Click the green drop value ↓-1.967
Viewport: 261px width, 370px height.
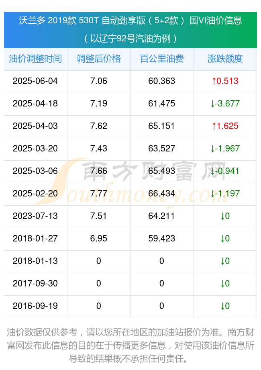225,148
